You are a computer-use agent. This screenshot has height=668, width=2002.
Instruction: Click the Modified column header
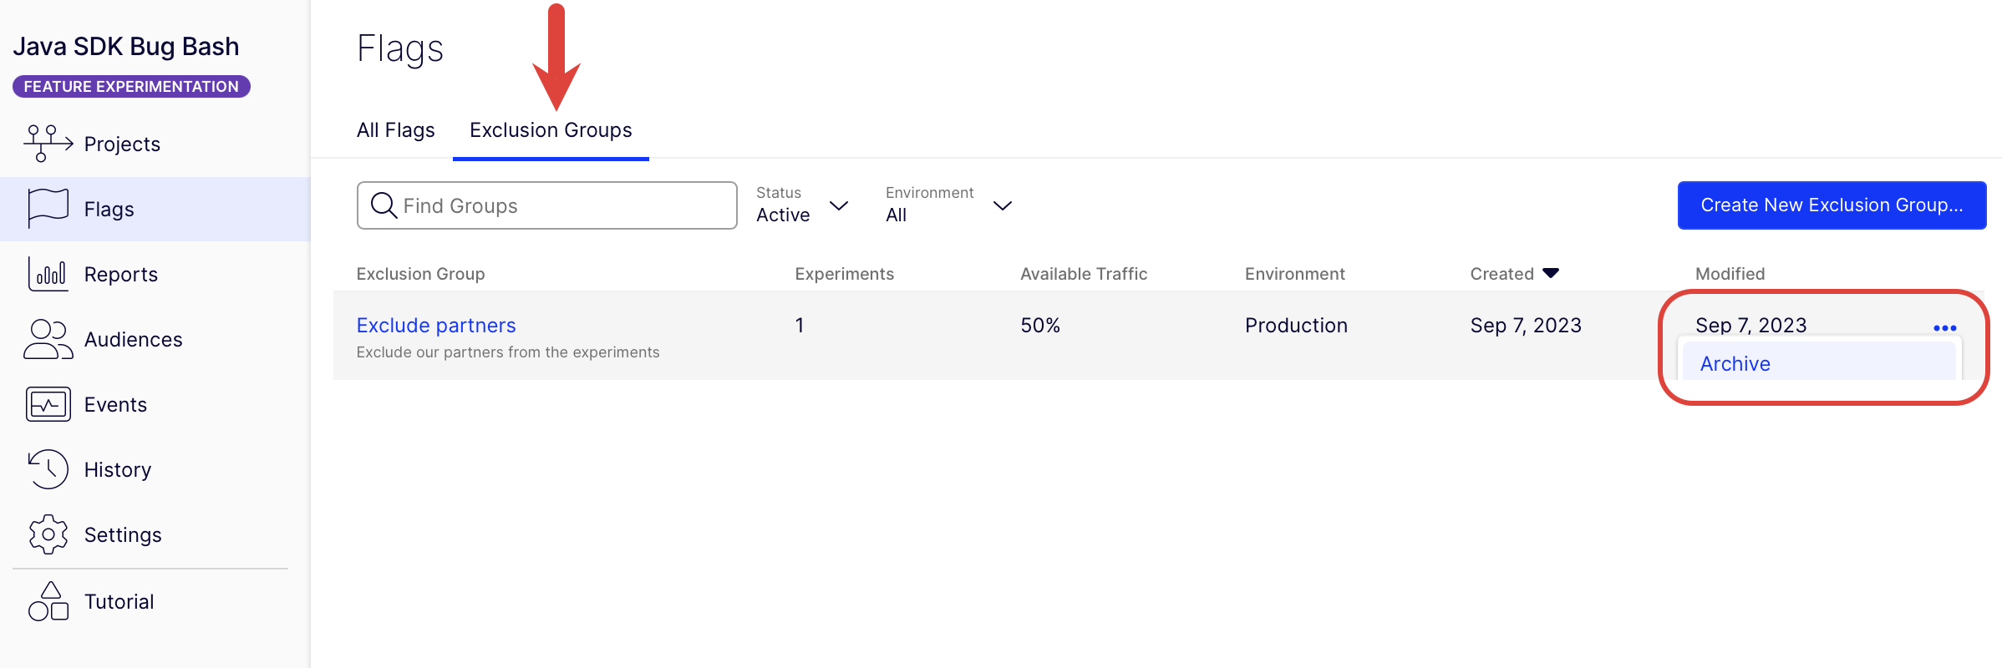pyautogui.click(x=1730, y=274)
